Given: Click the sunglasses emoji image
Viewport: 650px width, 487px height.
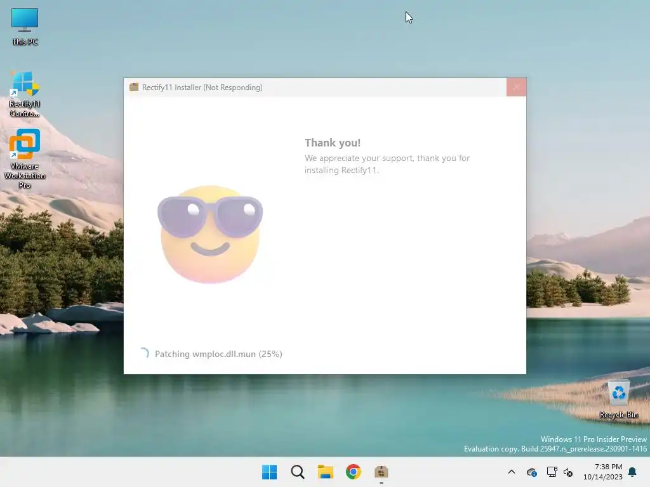Looking at the screenshot, I should pos(210,235).
